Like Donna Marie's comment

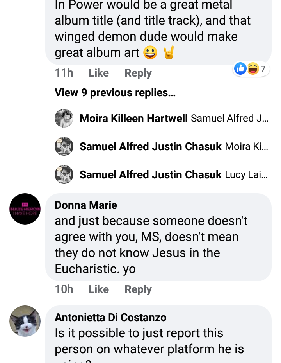coord(99,289)
